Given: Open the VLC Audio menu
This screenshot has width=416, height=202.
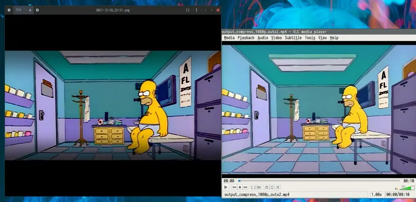Looking at the screenshot, I should (263, 38).
